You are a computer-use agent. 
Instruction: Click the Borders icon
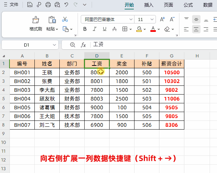(x=125, y=29)
